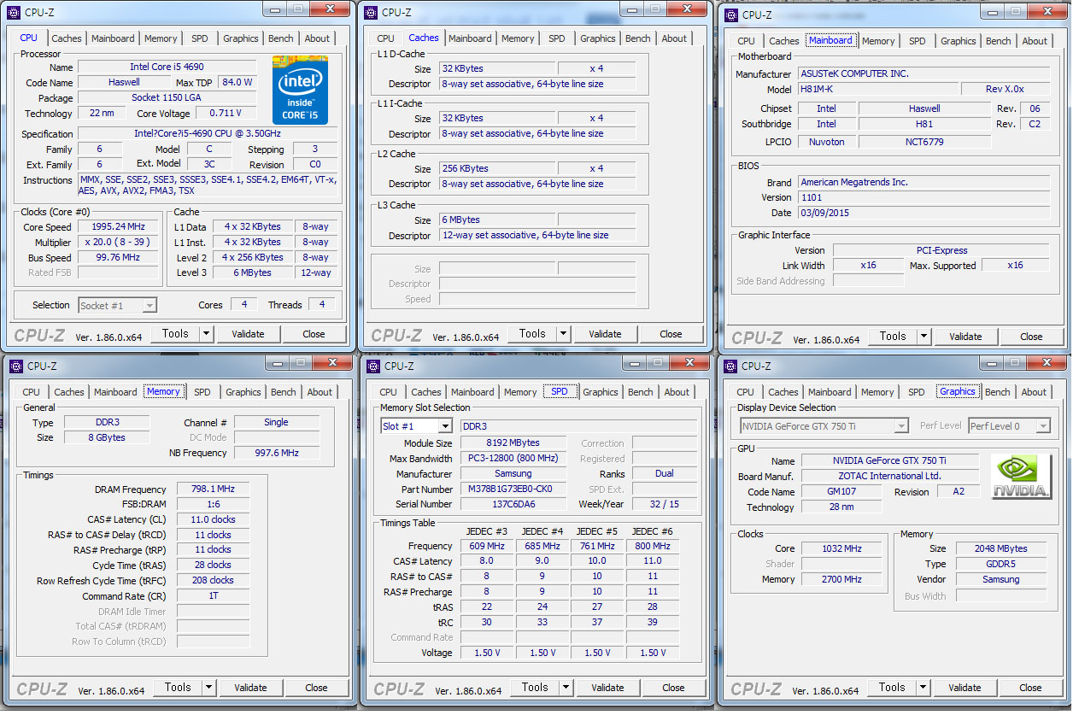This screenshot has width=1073, height=715.
Task: Click the NB Frequency value '997.6 MHz'
Action: coord(277,453)
